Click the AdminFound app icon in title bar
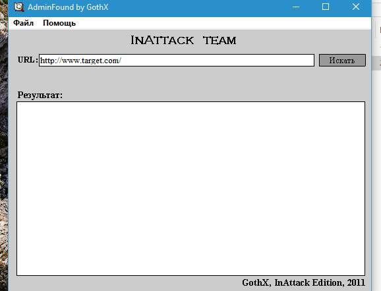 19,7
